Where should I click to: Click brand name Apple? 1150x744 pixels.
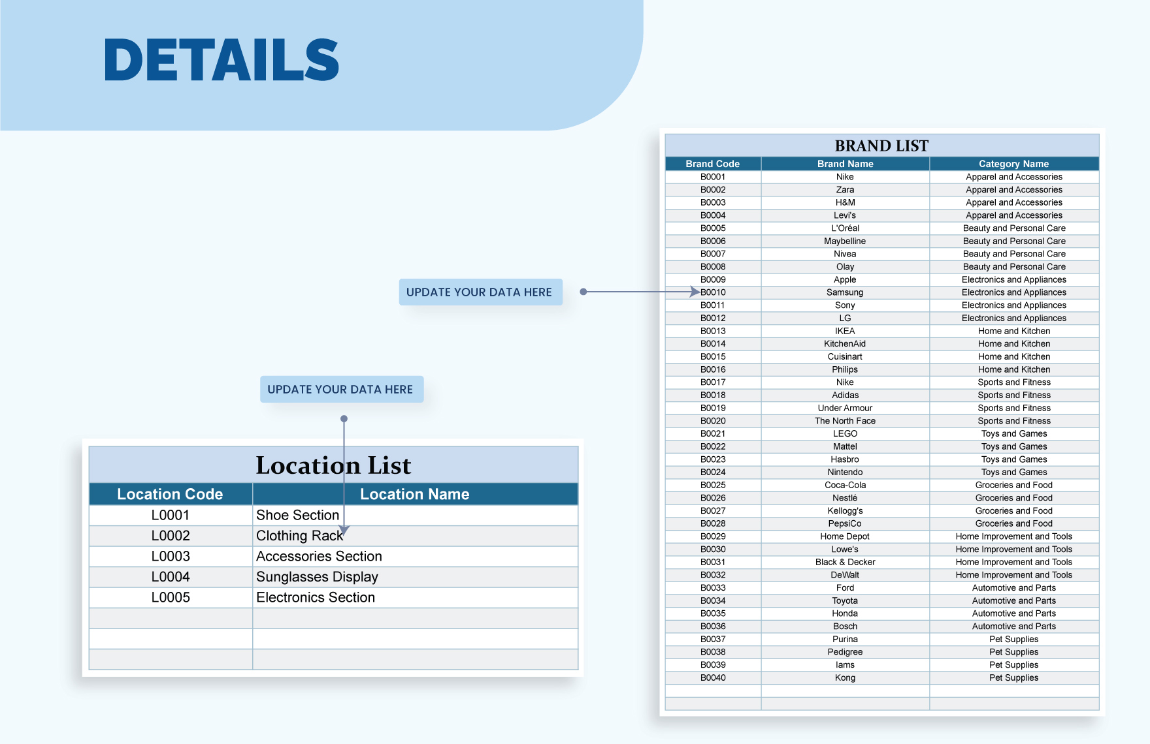click(845, 279)
